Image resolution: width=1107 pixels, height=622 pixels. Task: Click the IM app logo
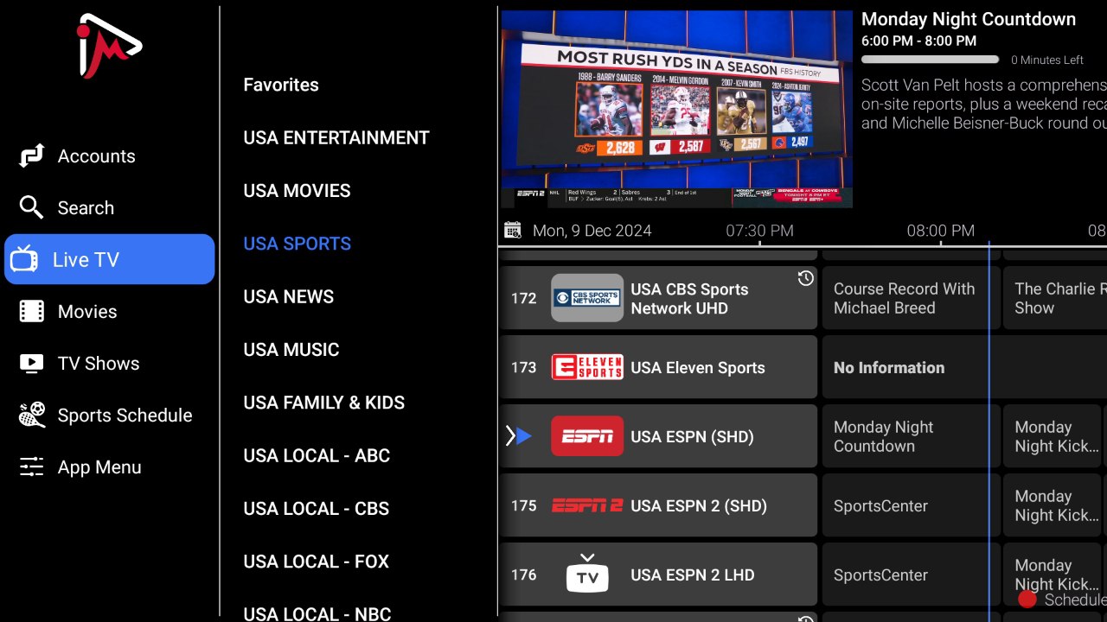click(110, 47)
